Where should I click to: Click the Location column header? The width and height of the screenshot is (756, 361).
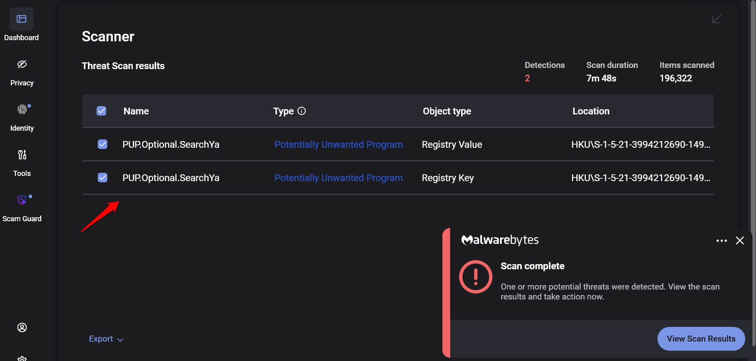[591, 111]
